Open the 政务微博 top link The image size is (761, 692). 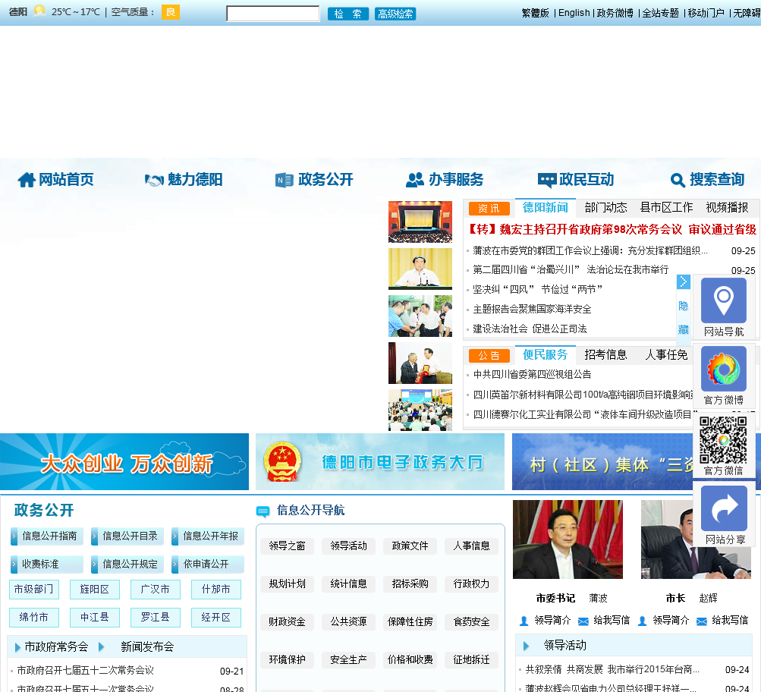tap(615, 13)
